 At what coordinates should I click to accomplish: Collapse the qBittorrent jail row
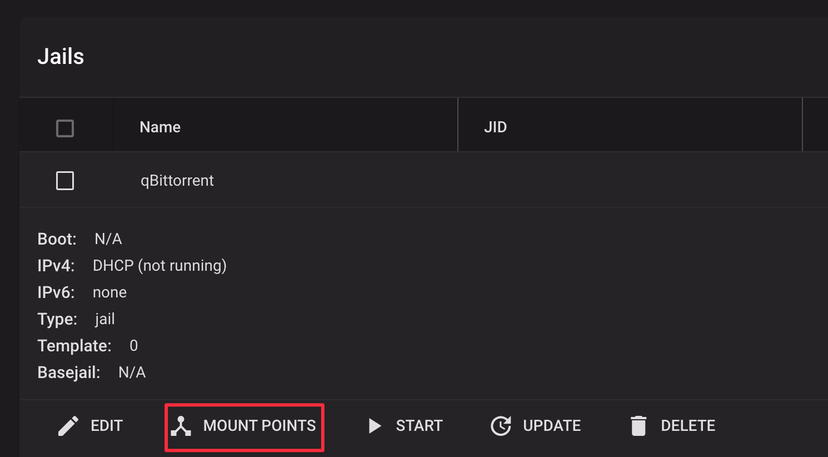[x=423, y=180]
